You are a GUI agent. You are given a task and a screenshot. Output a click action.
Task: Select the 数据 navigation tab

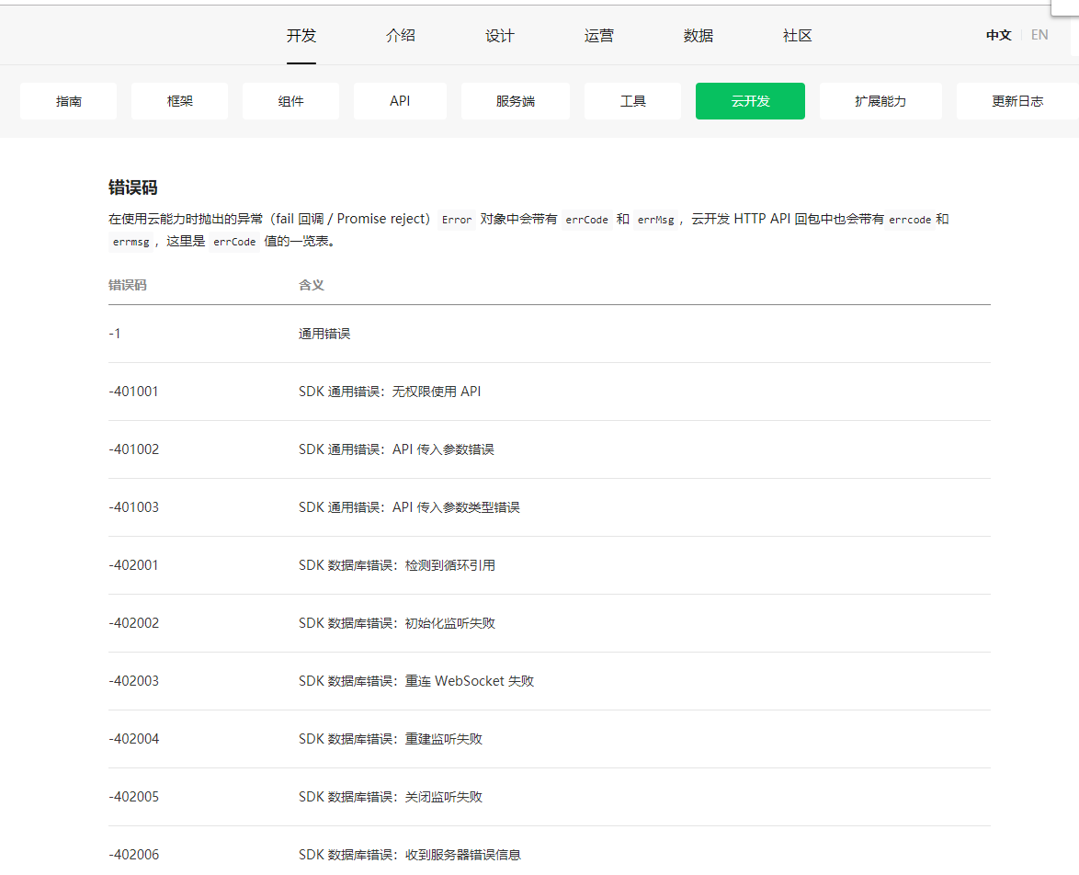(x=698, y=36)
